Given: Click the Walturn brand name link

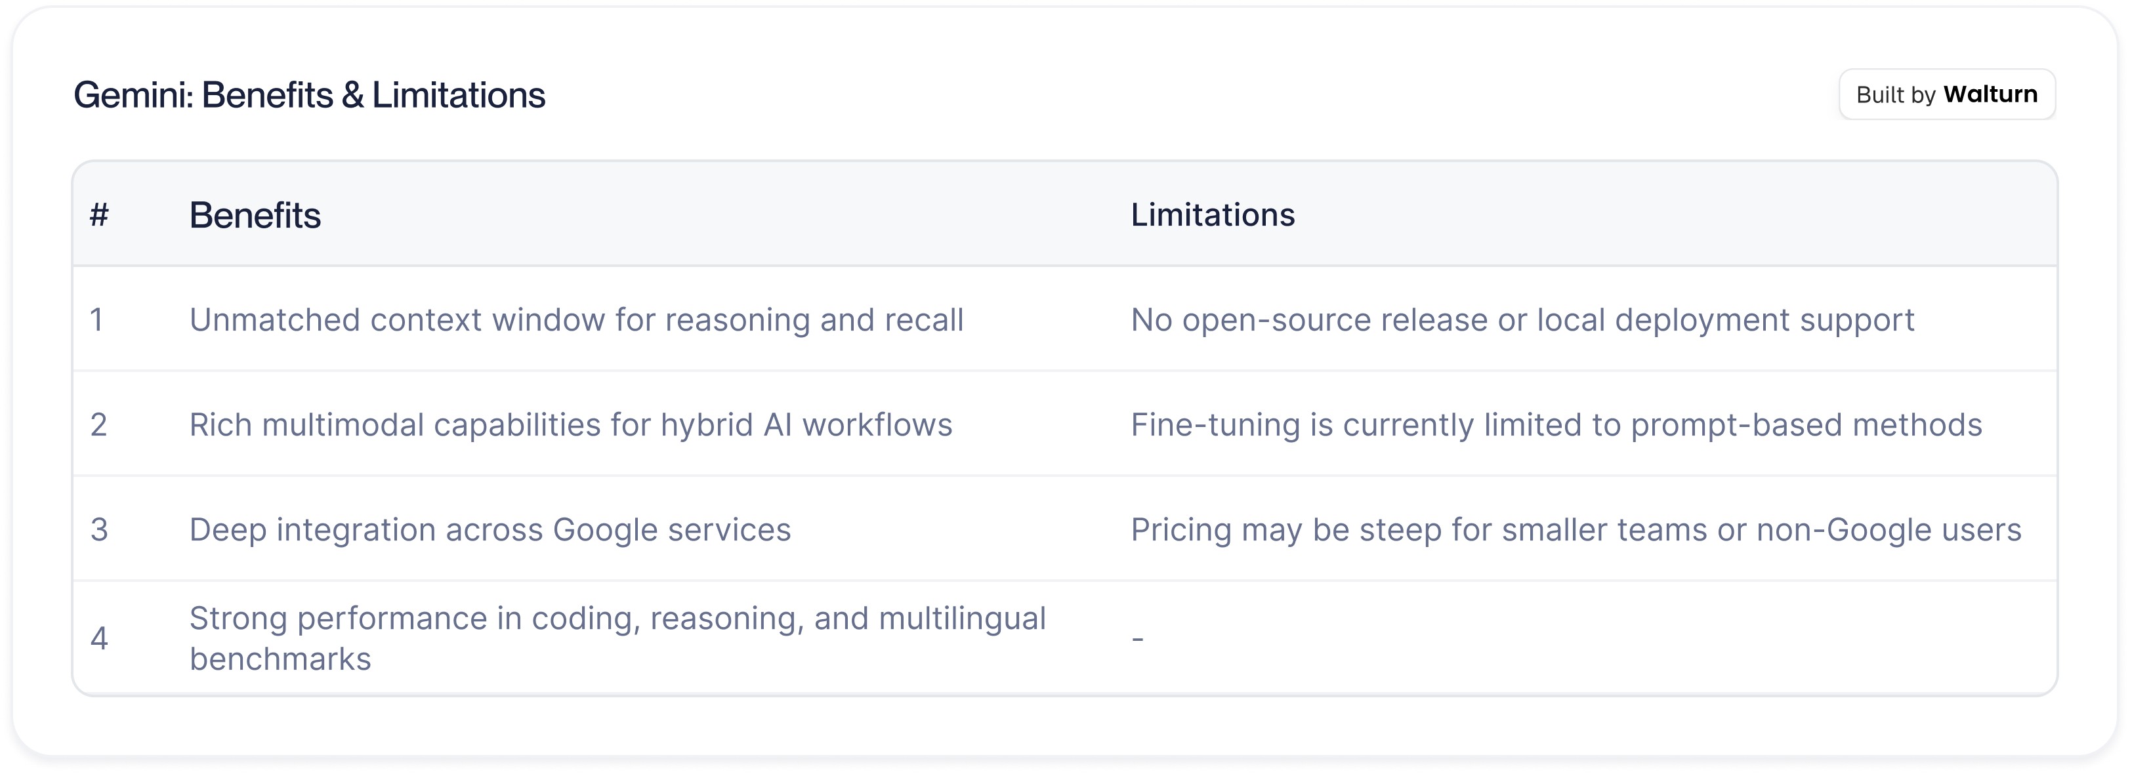Looking at the screenshot, I should [x=1990, y=94].
